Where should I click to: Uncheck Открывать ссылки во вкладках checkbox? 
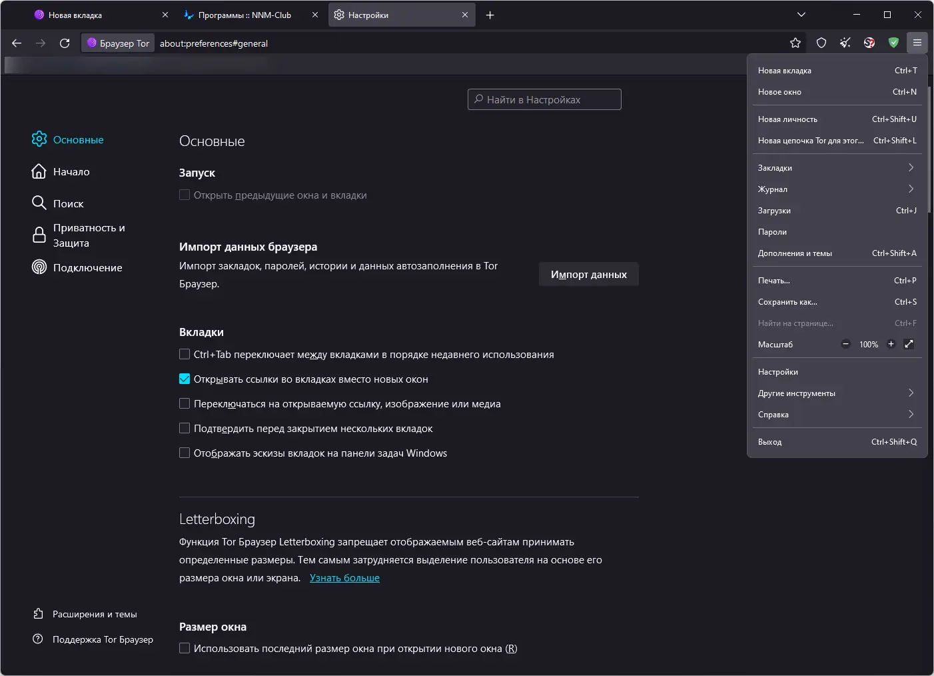click(x=185, y=379)
